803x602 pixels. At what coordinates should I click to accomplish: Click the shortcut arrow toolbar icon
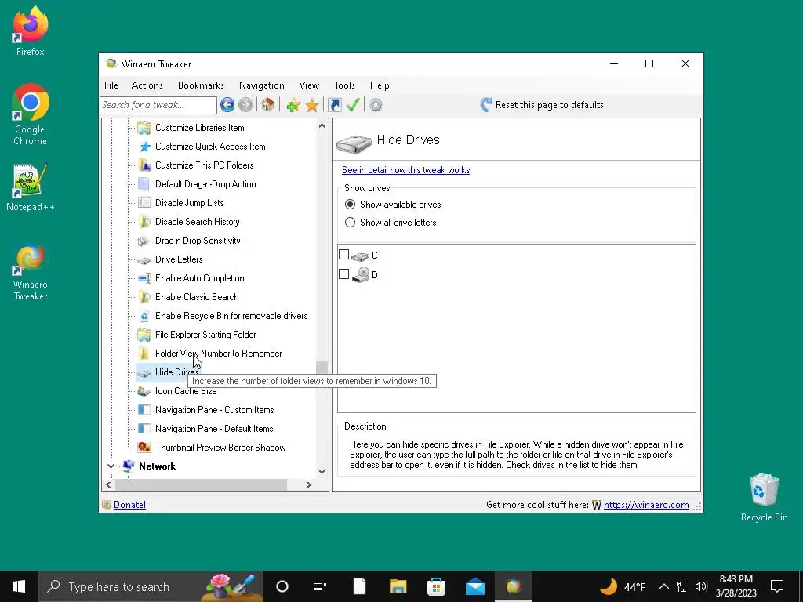click(x=334, y=105)
